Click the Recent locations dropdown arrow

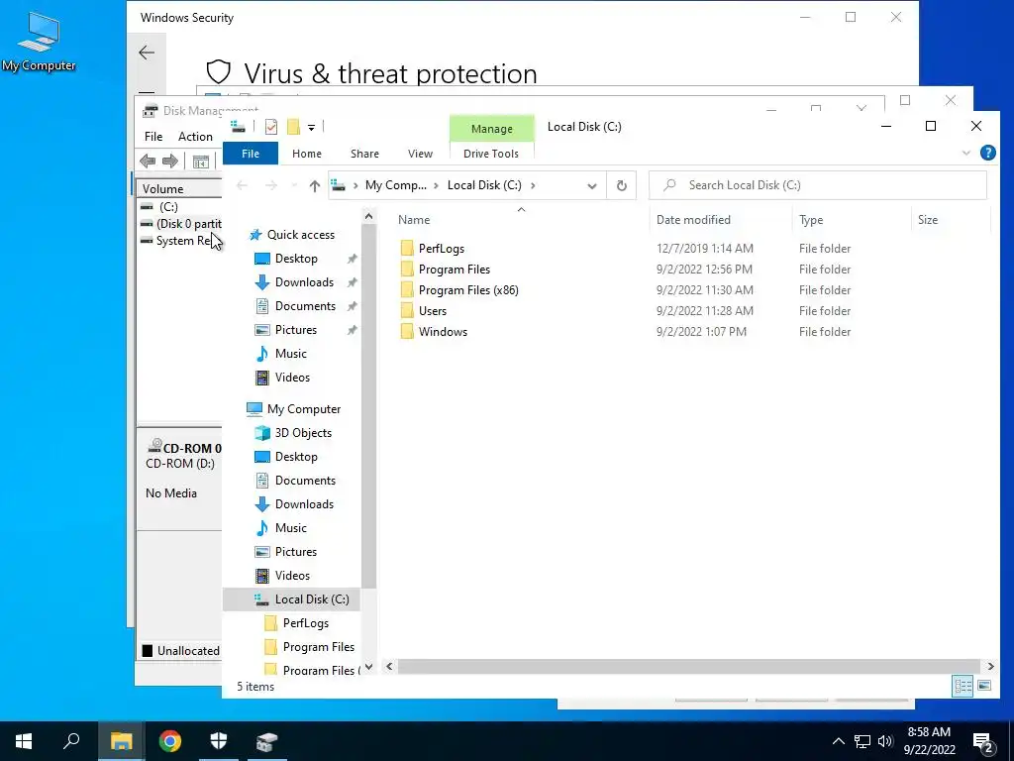tap(293, 185)
